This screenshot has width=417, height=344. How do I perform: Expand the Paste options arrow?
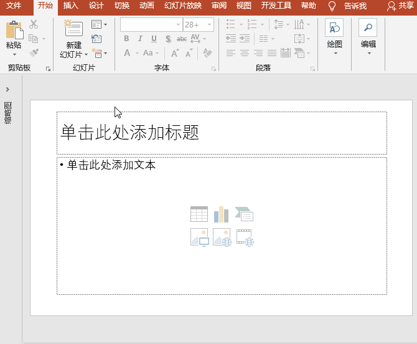pyautogui.click(x=14, y=55)
